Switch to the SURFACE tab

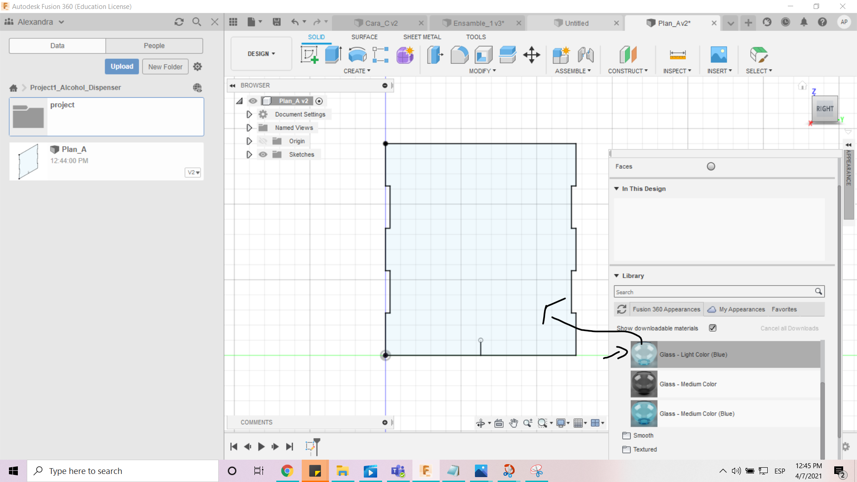tap(364, 37)
